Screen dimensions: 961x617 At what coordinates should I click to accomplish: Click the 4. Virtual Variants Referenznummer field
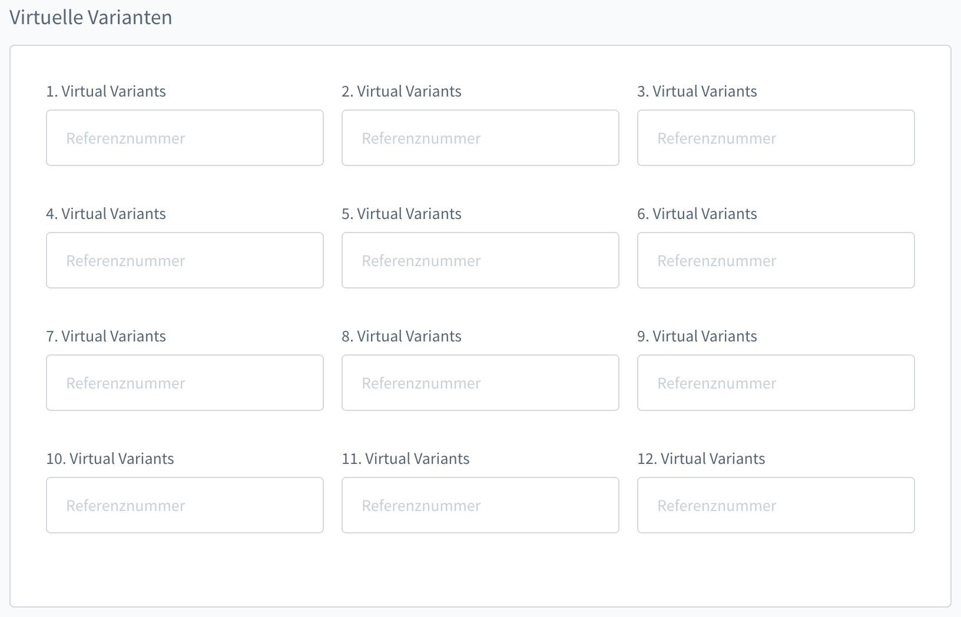click(185, 260)
